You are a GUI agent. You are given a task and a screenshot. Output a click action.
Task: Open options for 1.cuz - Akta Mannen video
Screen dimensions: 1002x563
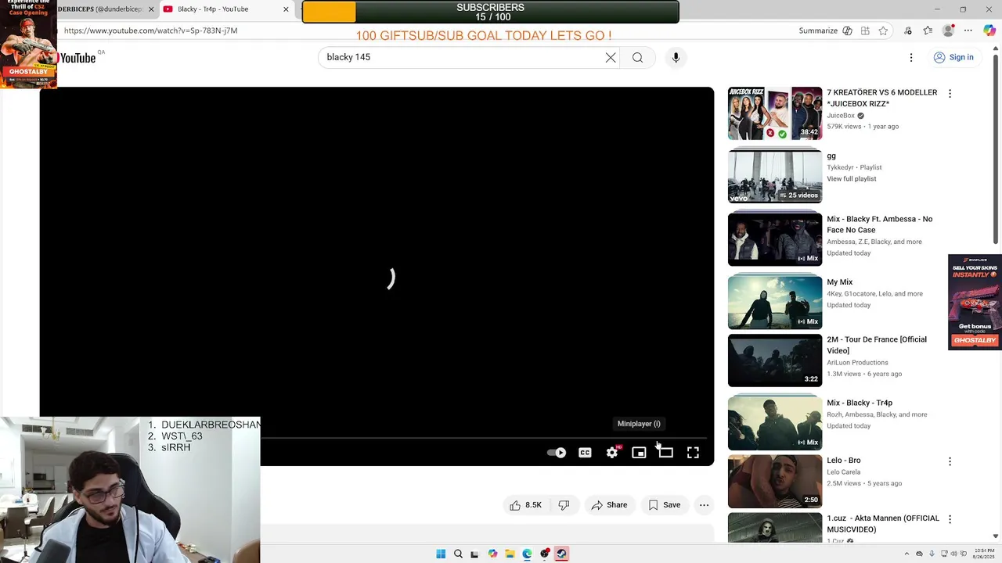coord(950,519)
